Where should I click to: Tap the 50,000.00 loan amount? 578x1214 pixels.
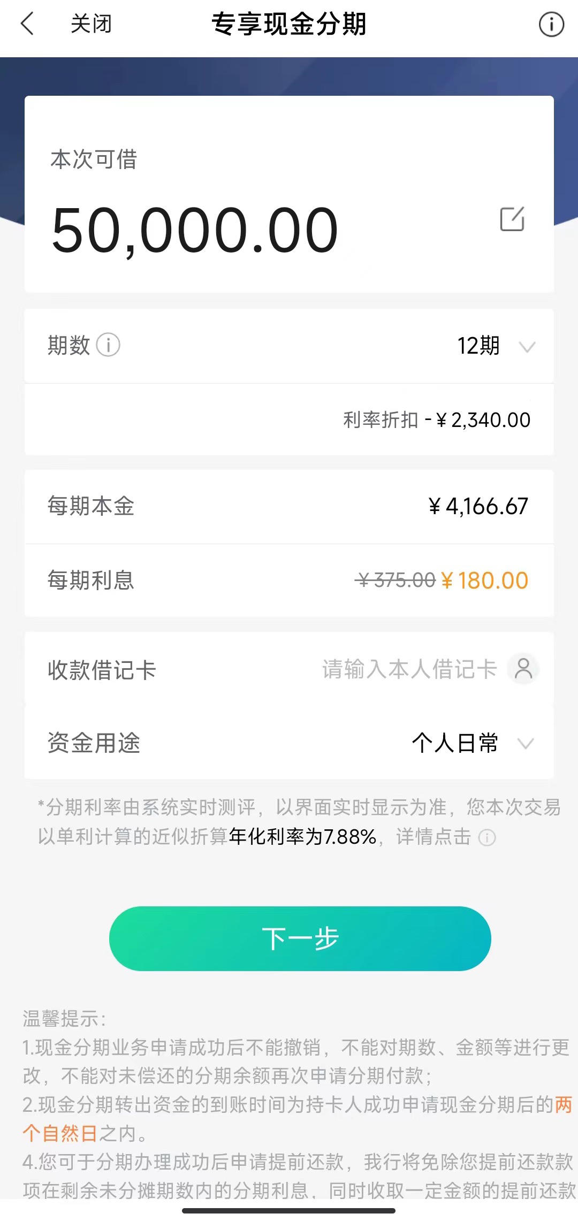pos(195,230)
